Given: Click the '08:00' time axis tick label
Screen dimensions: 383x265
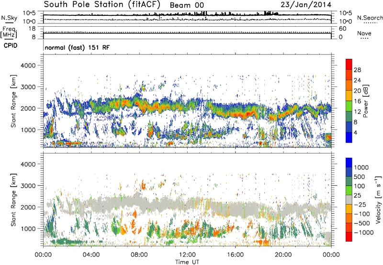Looking at the screenshot, I should click(x=139, y=255).
